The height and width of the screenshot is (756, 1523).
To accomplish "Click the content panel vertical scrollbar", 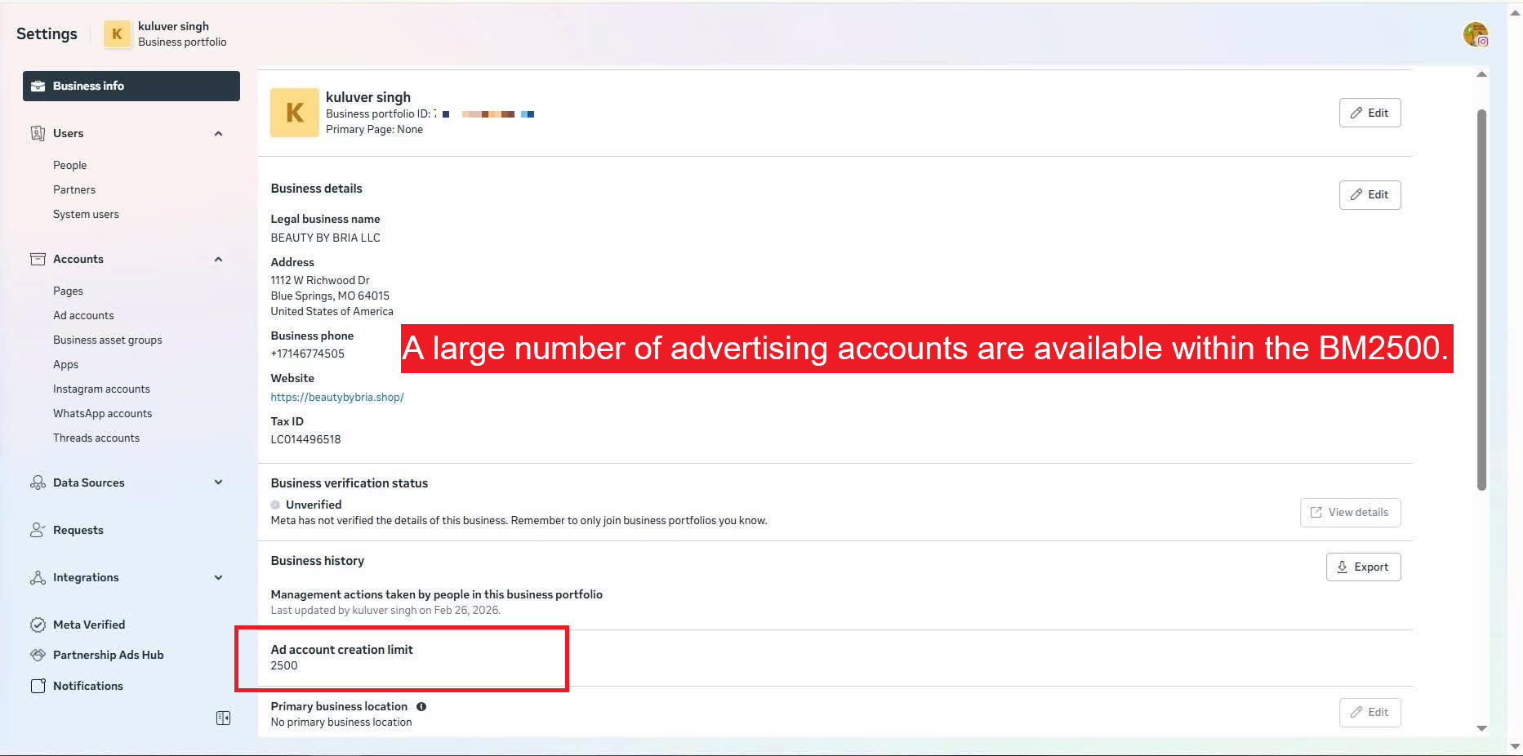I will [1481, 300].
